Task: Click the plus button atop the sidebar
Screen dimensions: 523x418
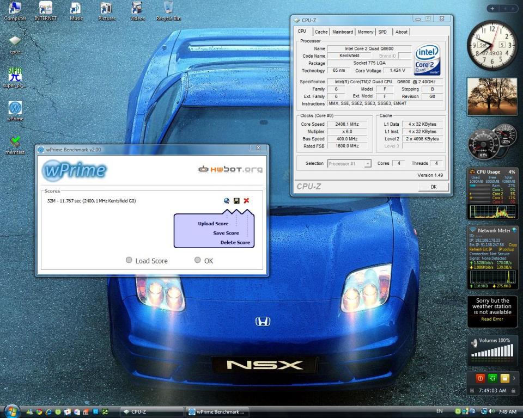Action: [x=492, y=9]
